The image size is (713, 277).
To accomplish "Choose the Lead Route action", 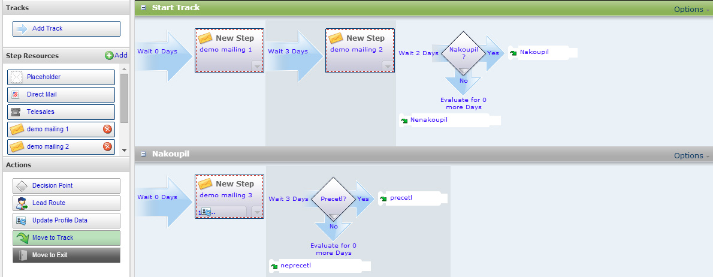I will [x=67, y=203].
